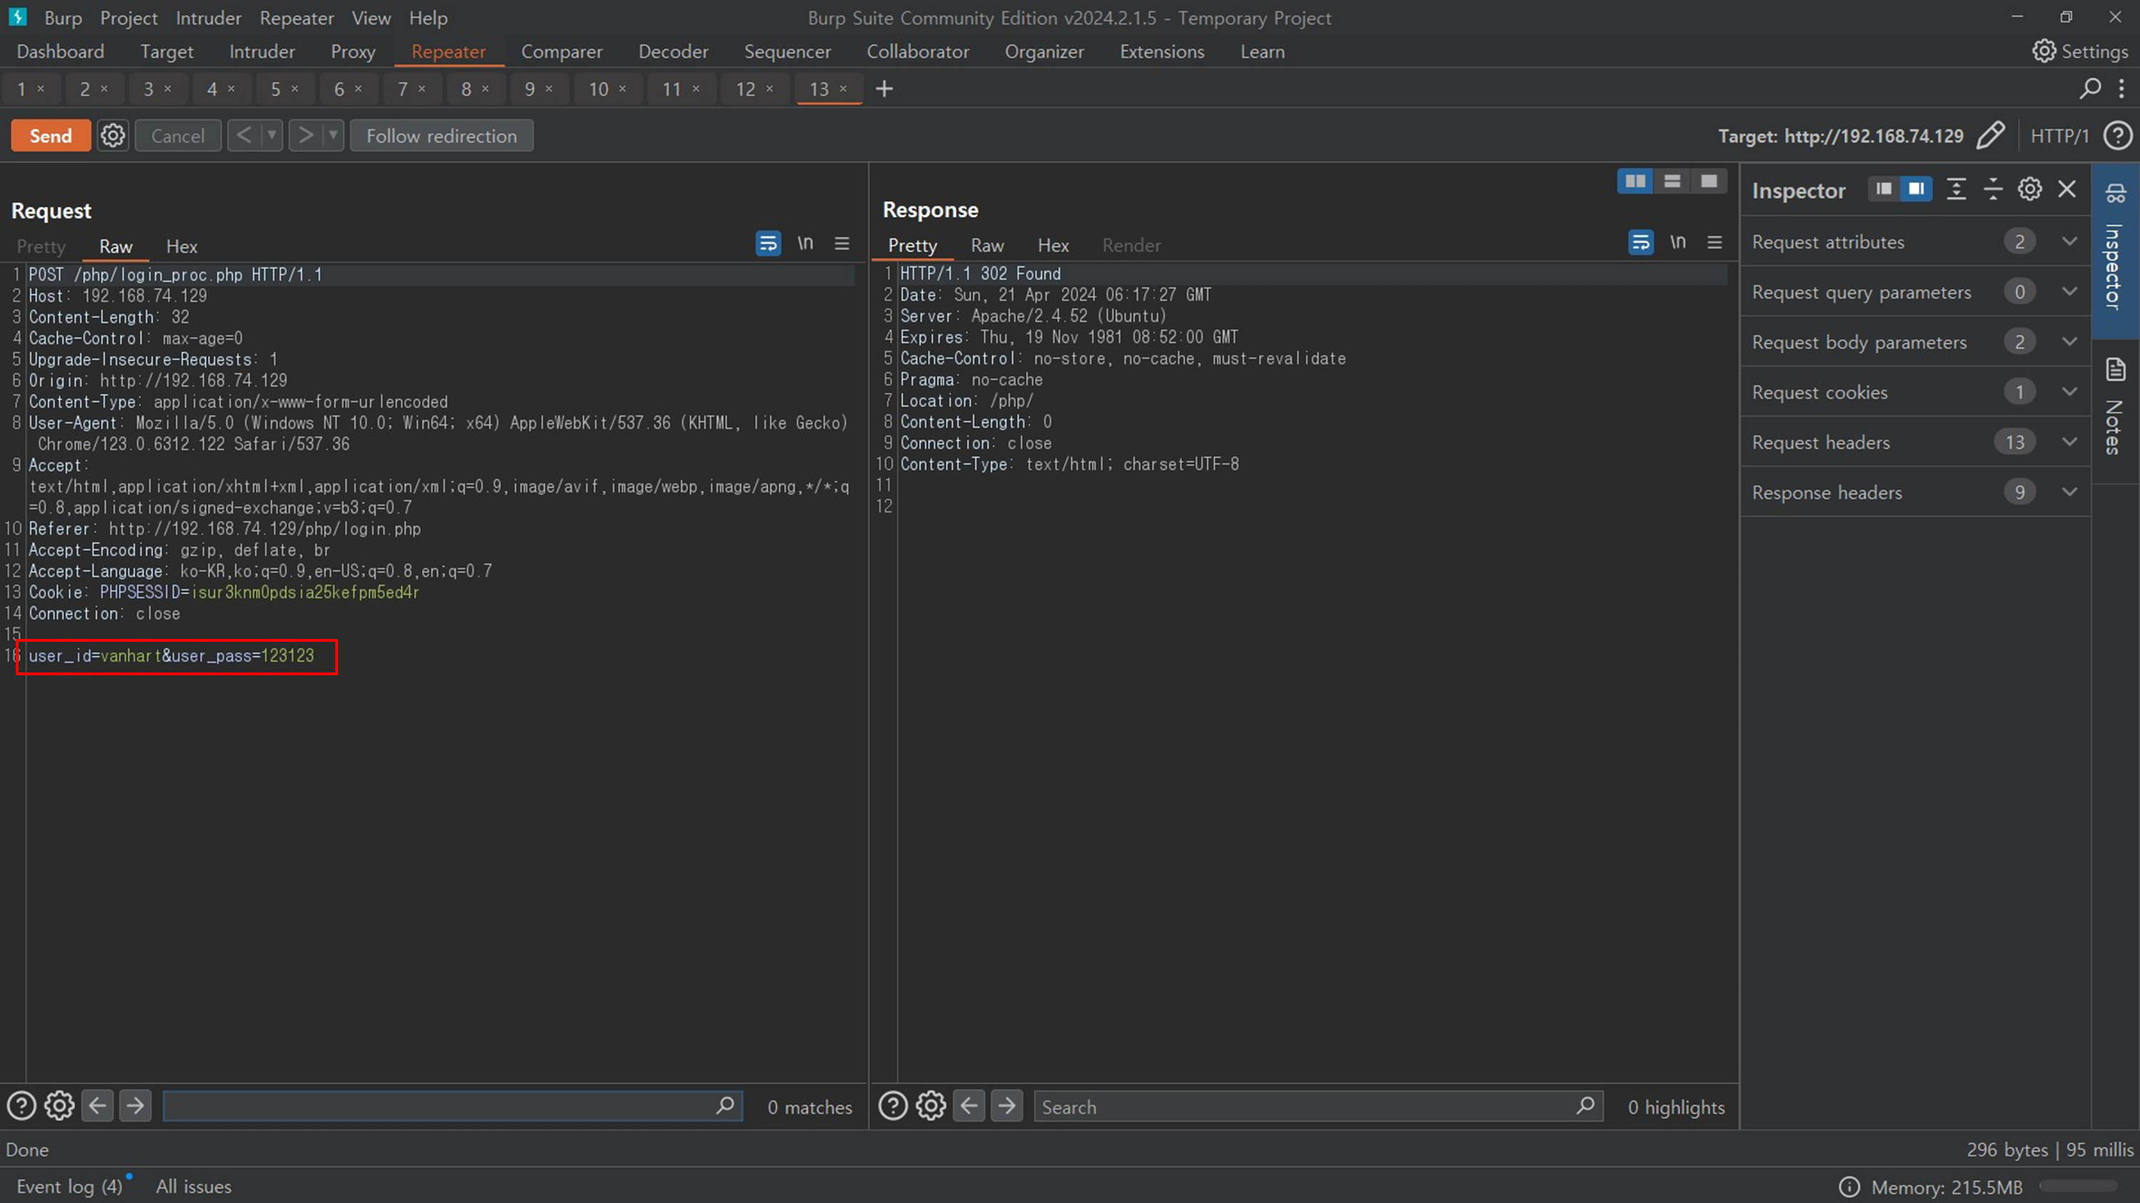Open the forward history dropdown arrow
The image size is (2140, 1203).
pyautogui.click(x=333, y=135)
